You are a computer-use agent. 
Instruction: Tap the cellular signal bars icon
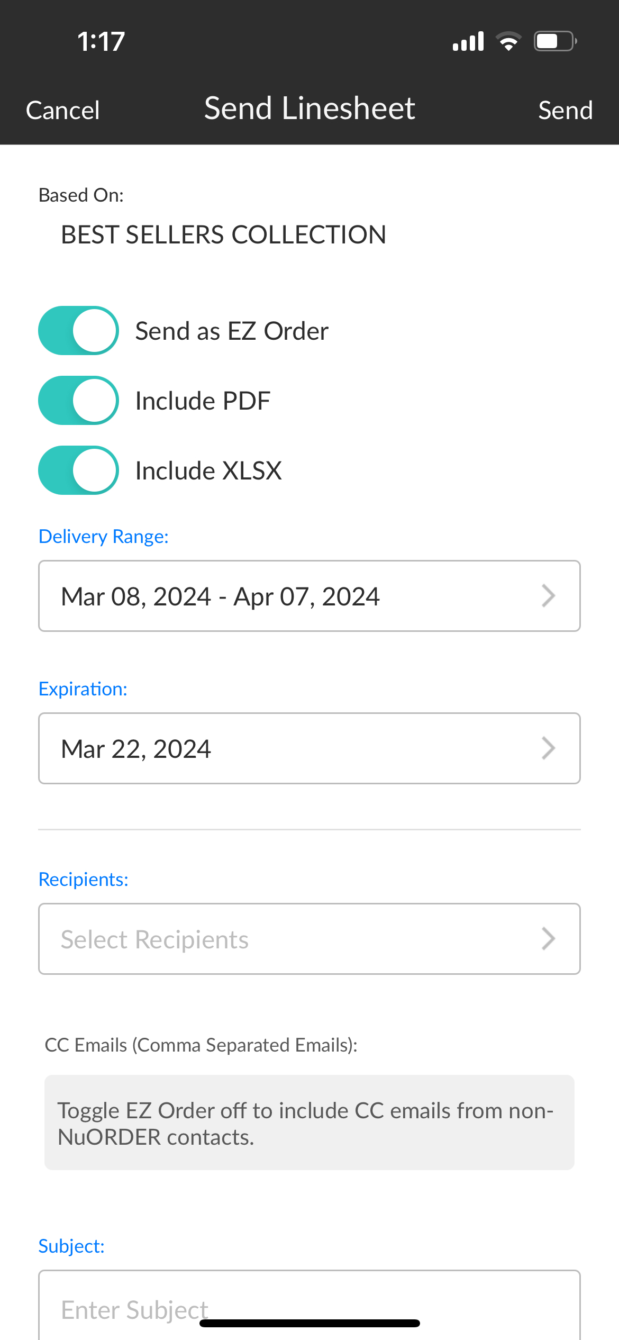pos(468,41)
